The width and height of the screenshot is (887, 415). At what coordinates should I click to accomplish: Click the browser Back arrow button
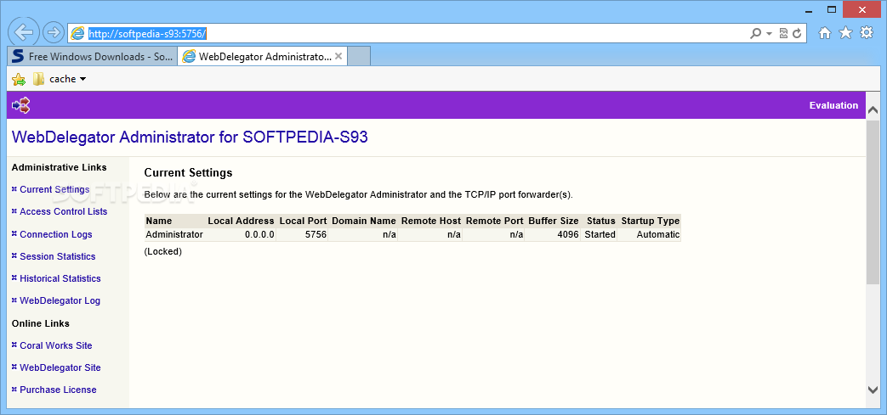[24, 32]
